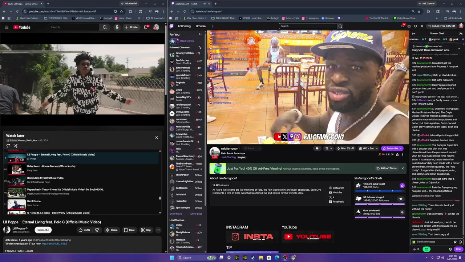Open Twitch whispers icon
This screenshot has width=465, height=262.
point(416,26)
